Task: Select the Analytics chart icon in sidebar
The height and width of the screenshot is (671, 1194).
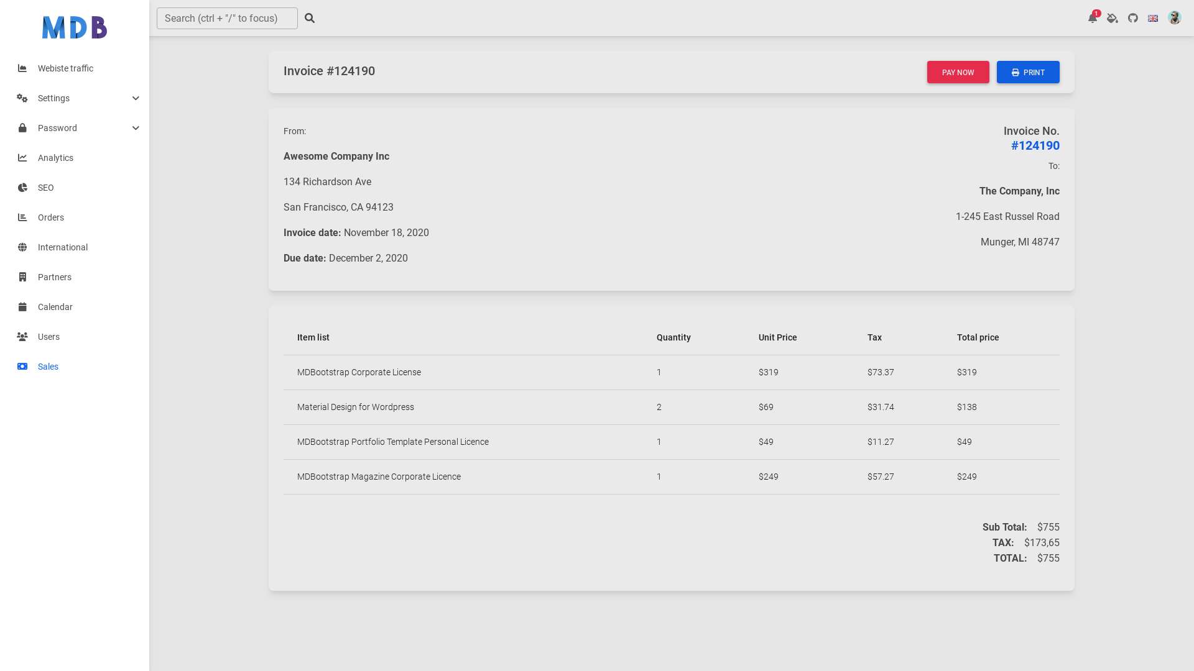Action: 22,158
